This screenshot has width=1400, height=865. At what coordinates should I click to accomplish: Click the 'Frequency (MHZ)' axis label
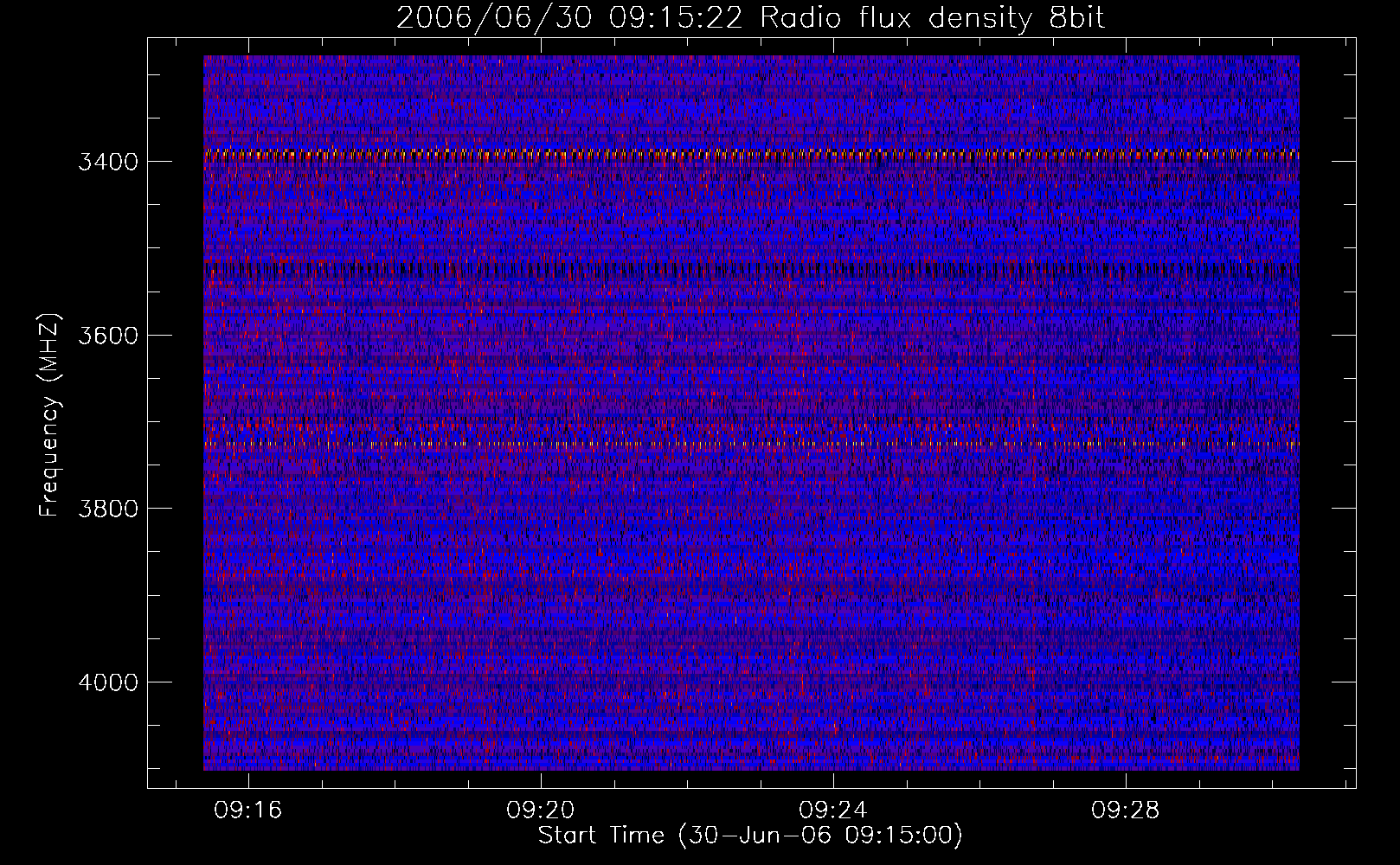(49, 415)
